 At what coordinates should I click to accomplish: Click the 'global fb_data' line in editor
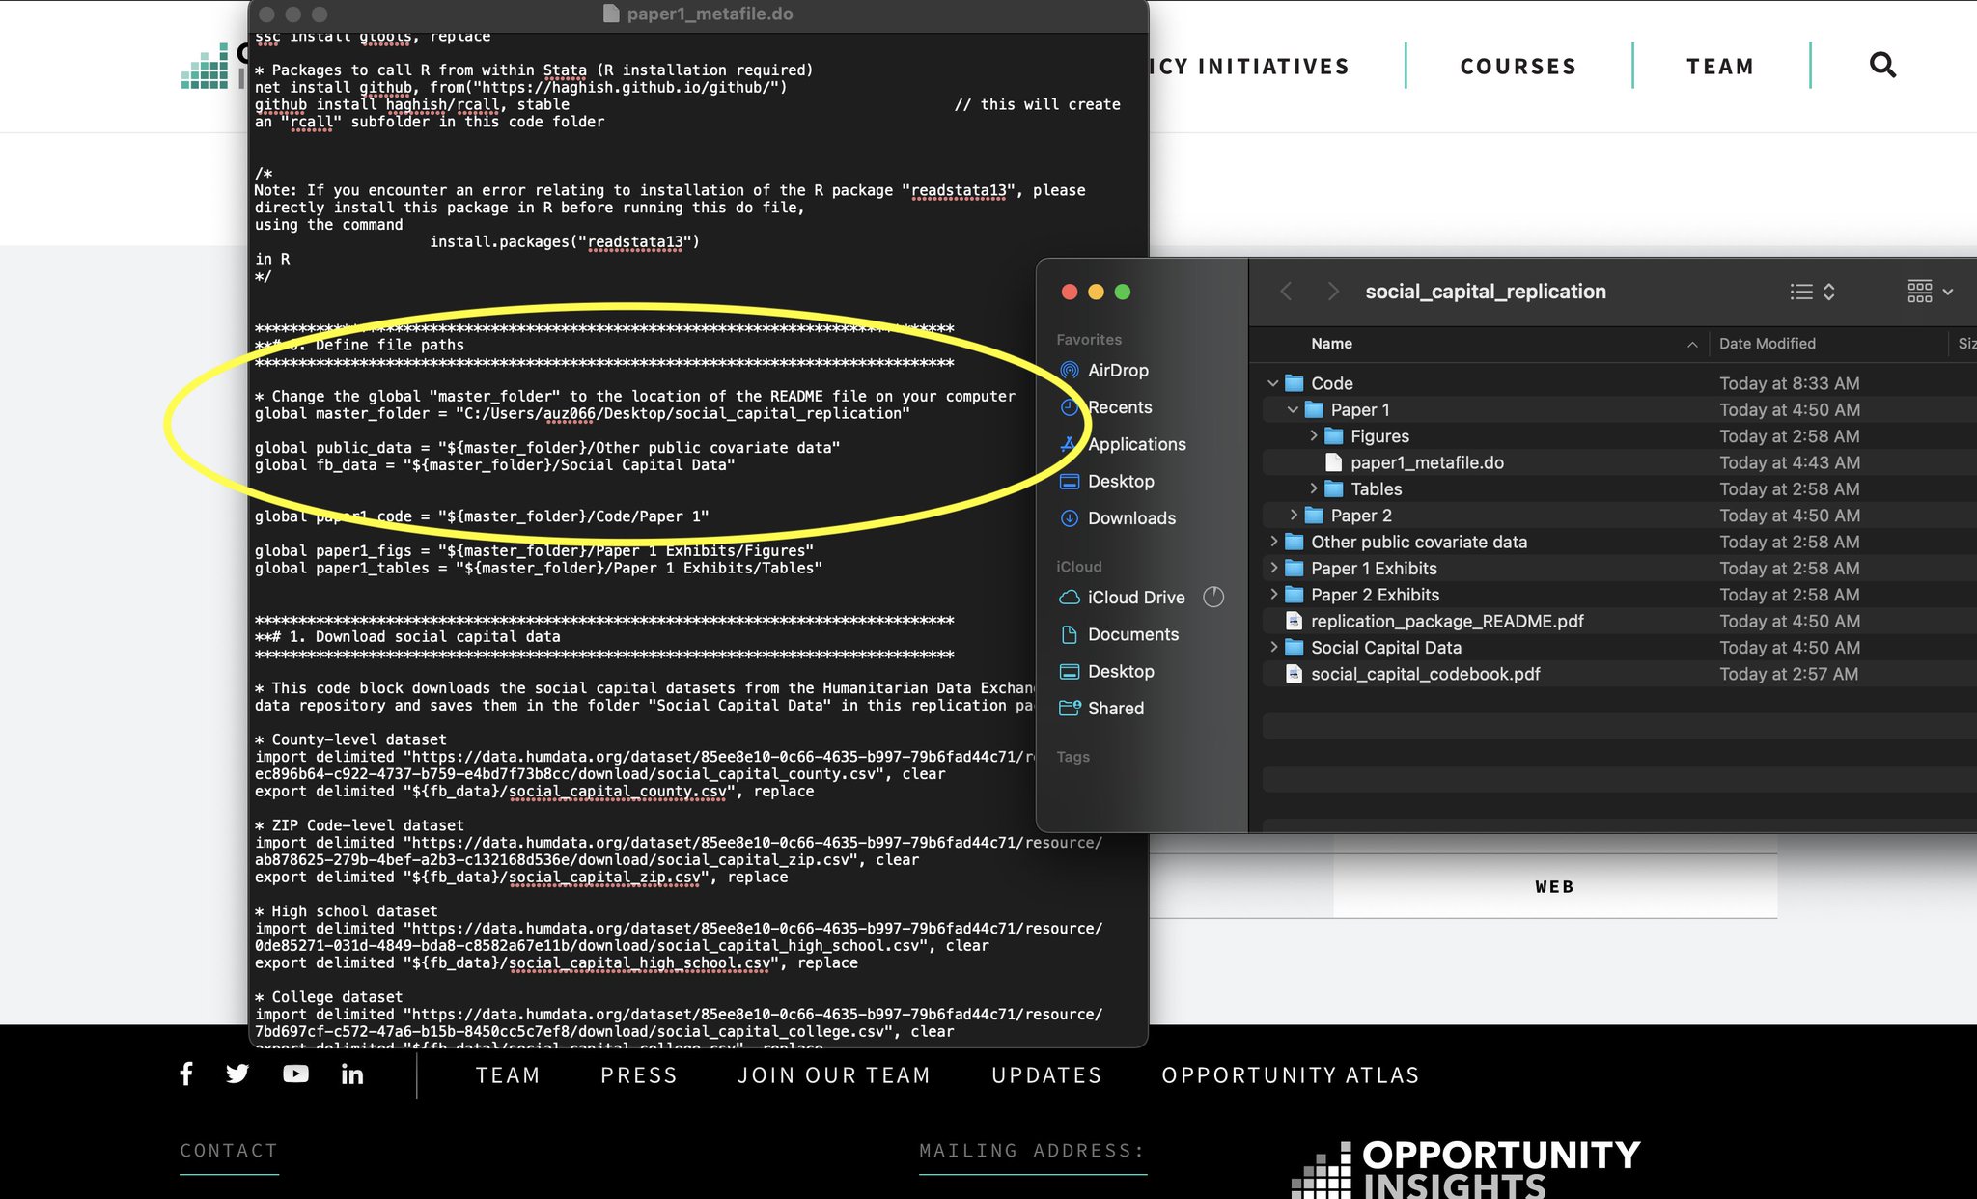click(x=494, y=464)
